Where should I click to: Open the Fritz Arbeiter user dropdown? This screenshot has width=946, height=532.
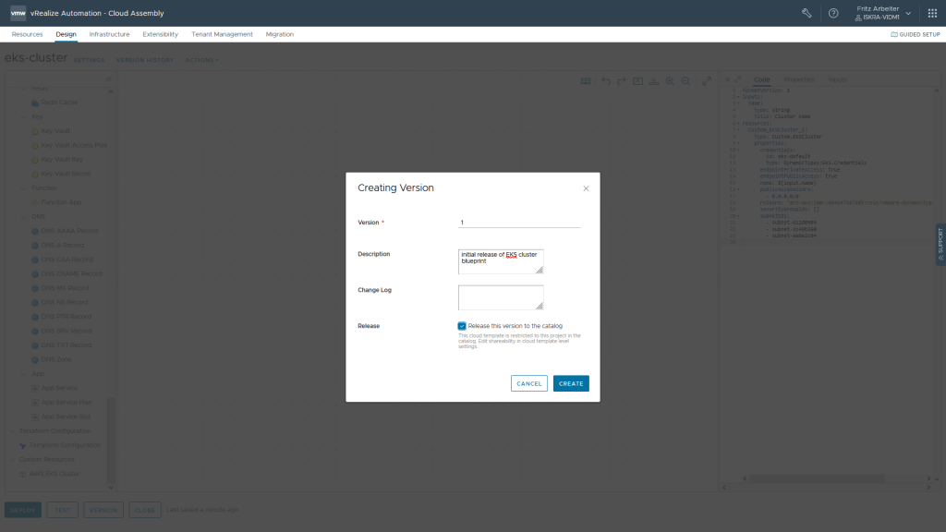882,13
